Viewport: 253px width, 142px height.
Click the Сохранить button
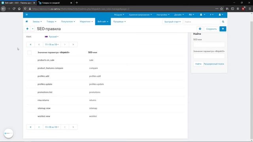point(211,29)
